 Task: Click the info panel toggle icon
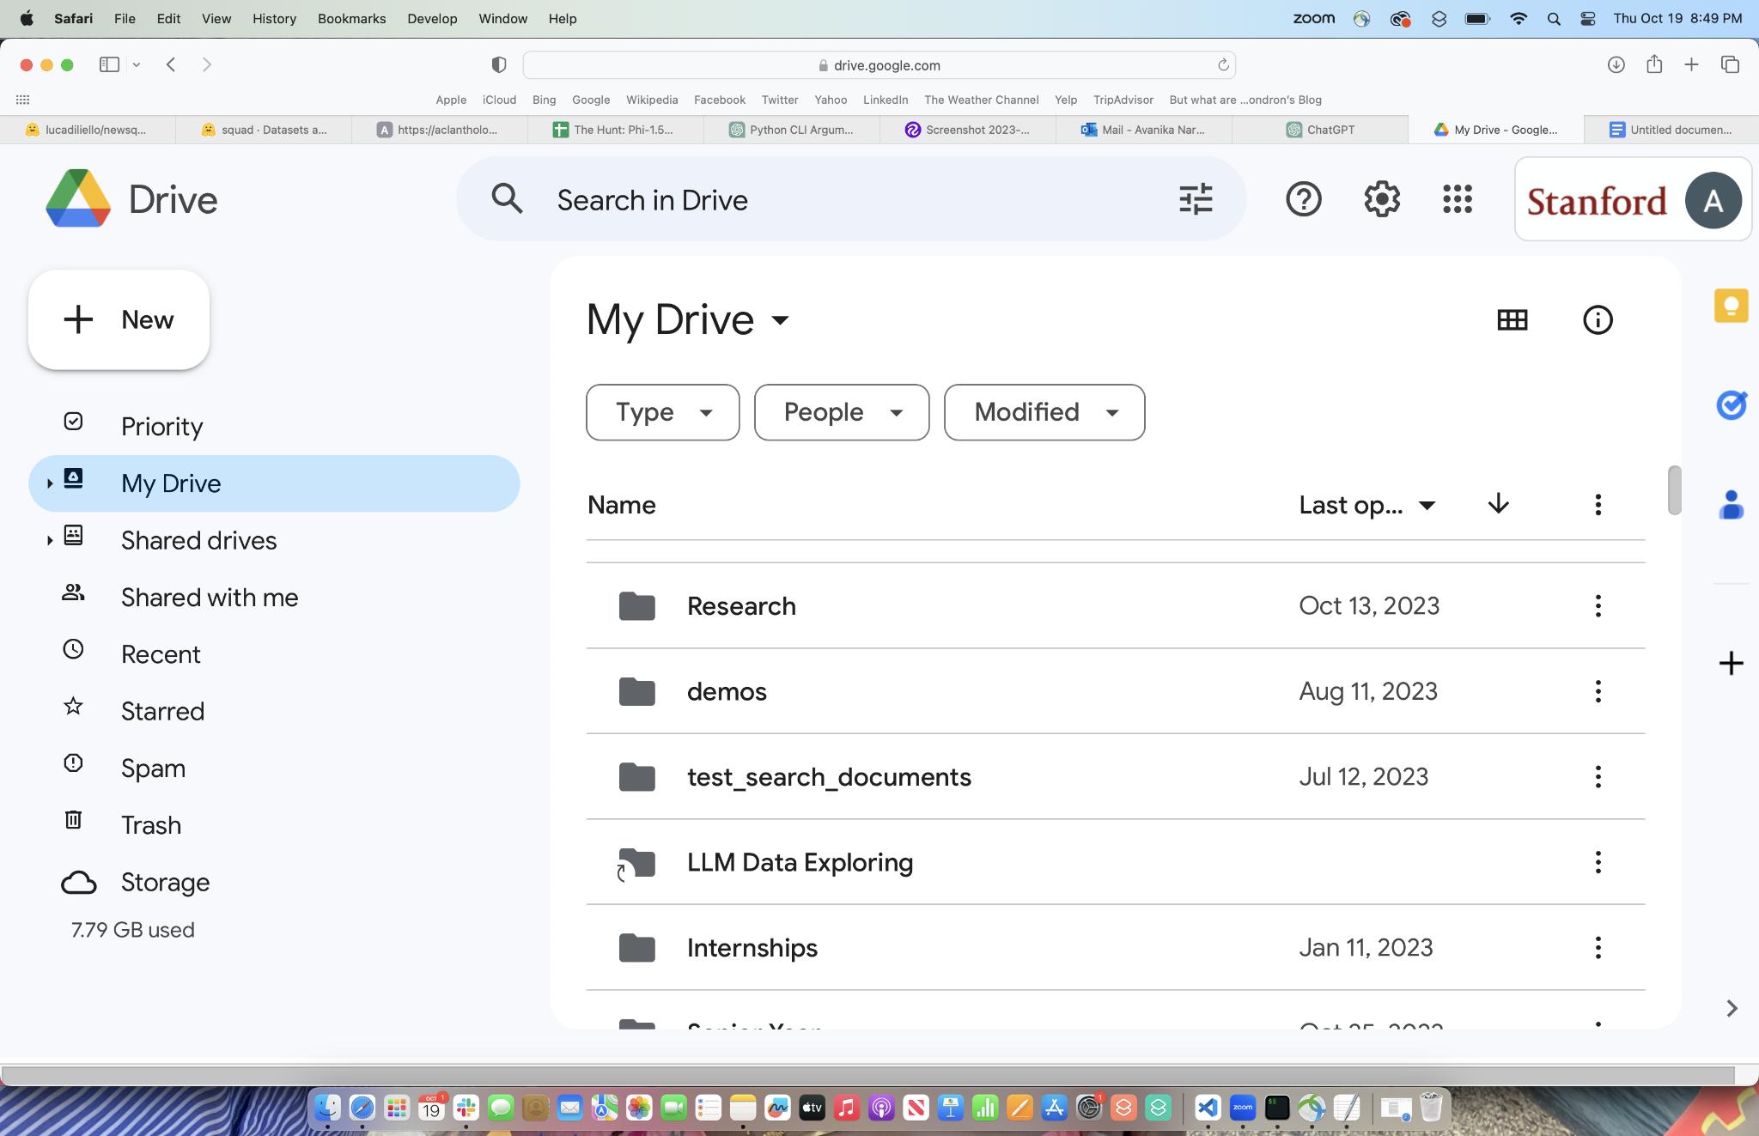[x=1598, y=318]
